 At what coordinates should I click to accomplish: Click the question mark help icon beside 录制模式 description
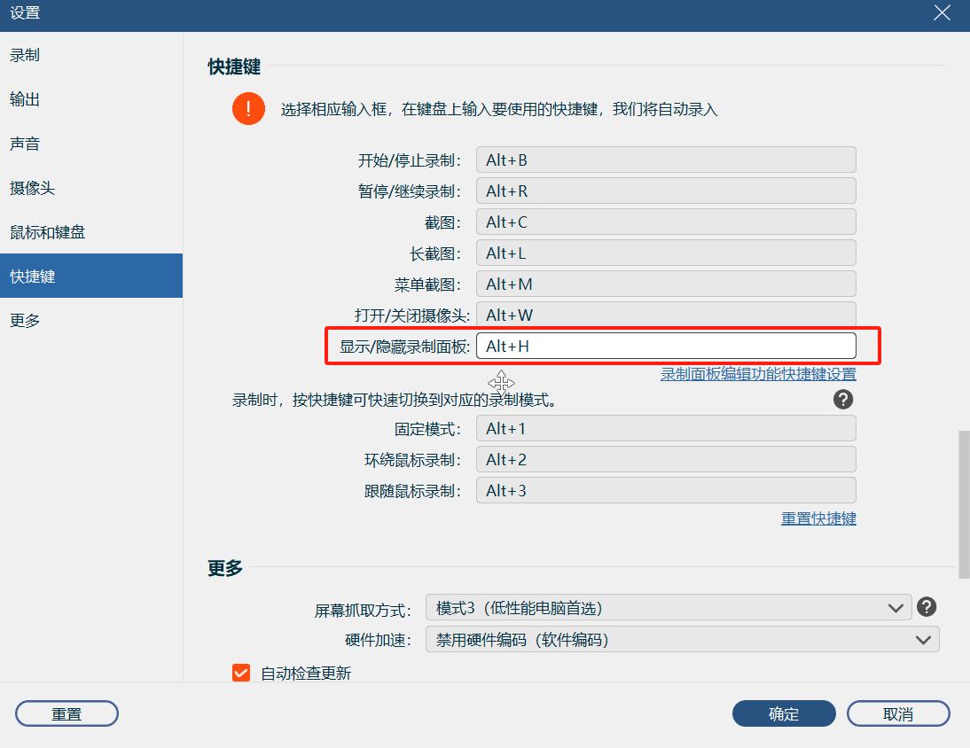coord(842,400)
